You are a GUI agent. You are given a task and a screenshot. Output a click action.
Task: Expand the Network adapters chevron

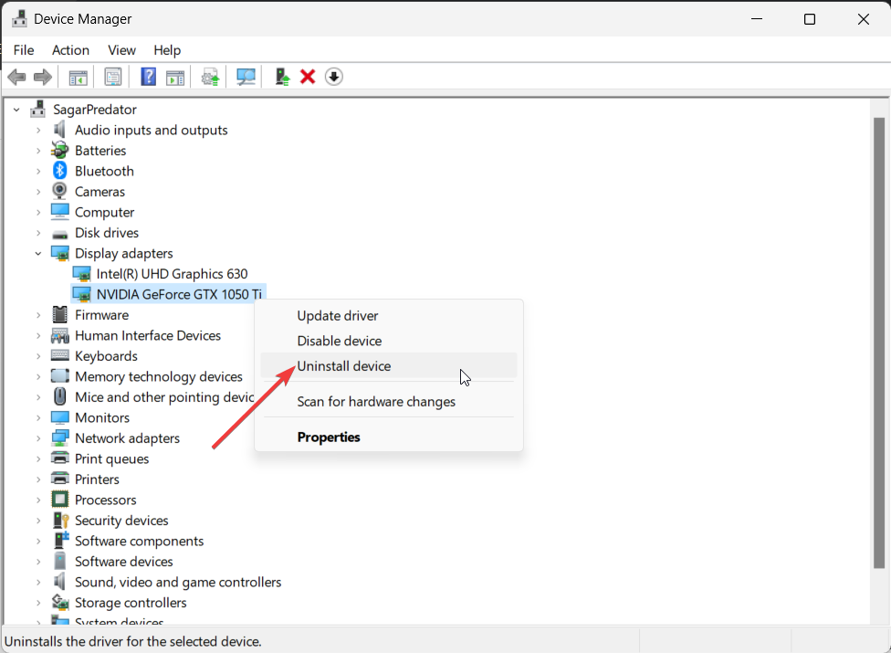point(38,438)
